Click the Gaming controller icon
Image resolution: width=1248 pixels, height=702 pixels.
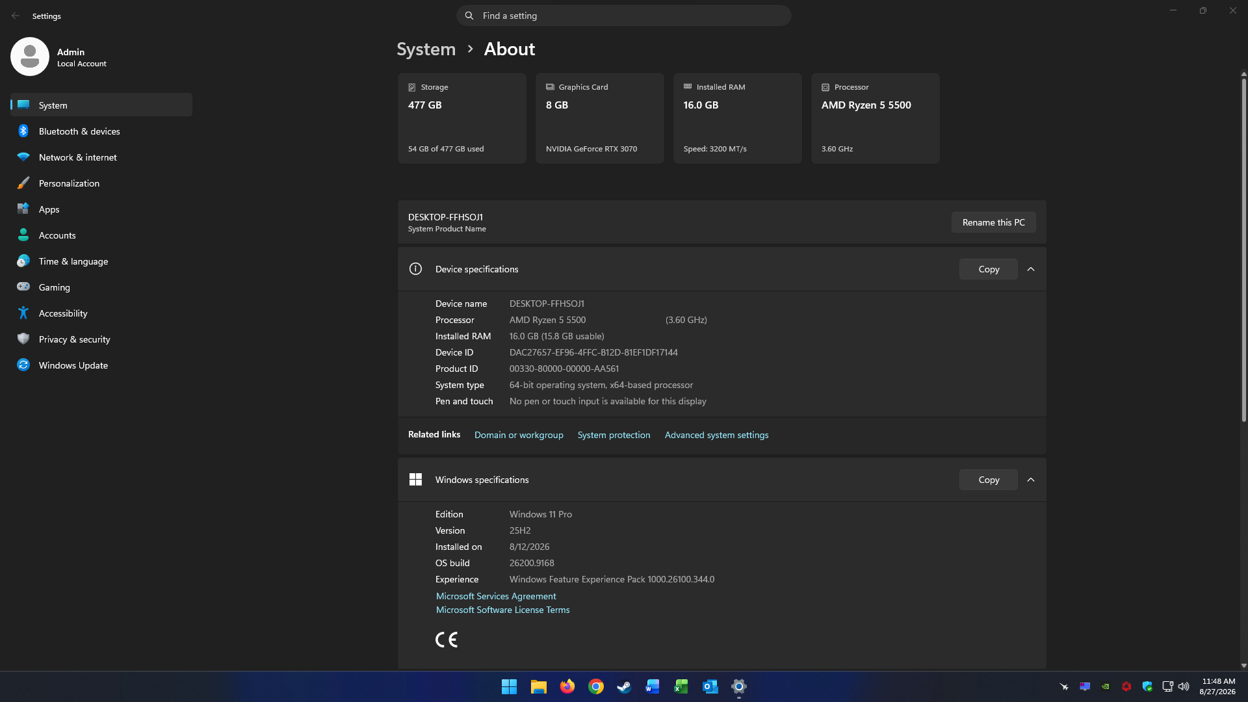tap(23, 287)
